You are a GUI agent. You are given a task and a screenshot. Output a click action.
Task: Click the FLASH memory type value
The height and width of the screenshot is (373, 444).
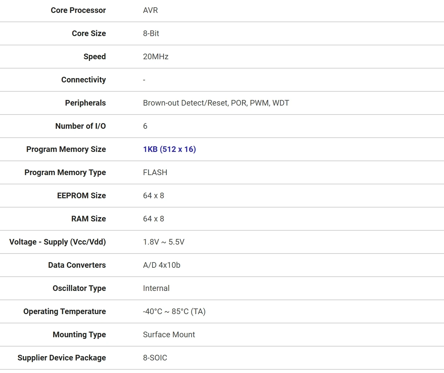coord(155,172)
